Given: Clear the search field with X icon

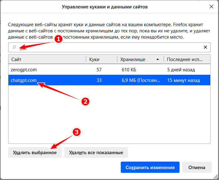Looking at the screenshot, I should (x=205, y=47).
